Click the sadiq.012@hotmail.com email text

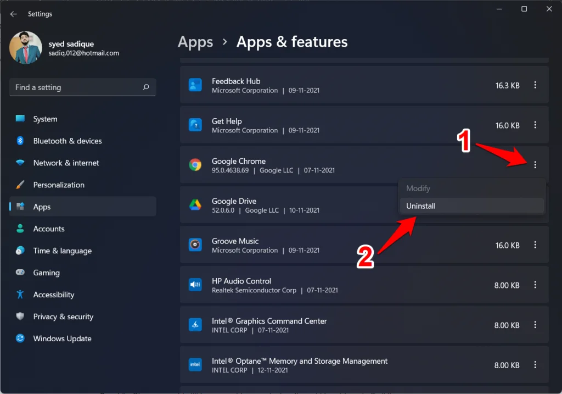84,53
